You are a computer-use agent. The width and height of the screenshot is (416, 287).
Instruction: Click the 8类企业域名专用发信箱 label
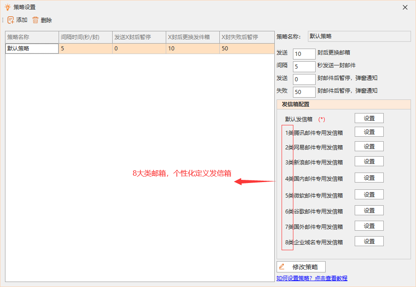(314, 242)
